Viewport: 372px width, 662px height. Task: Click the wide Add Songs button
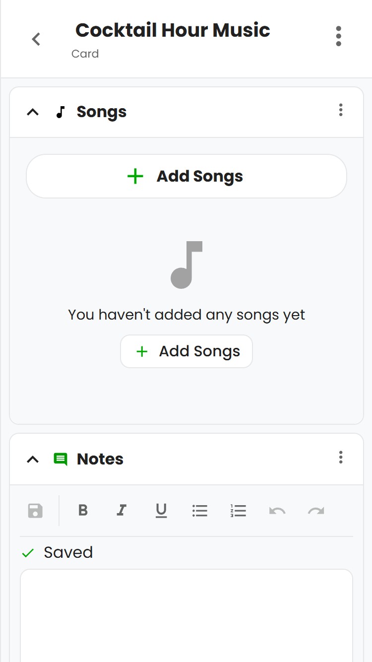(x=186, y=176)
